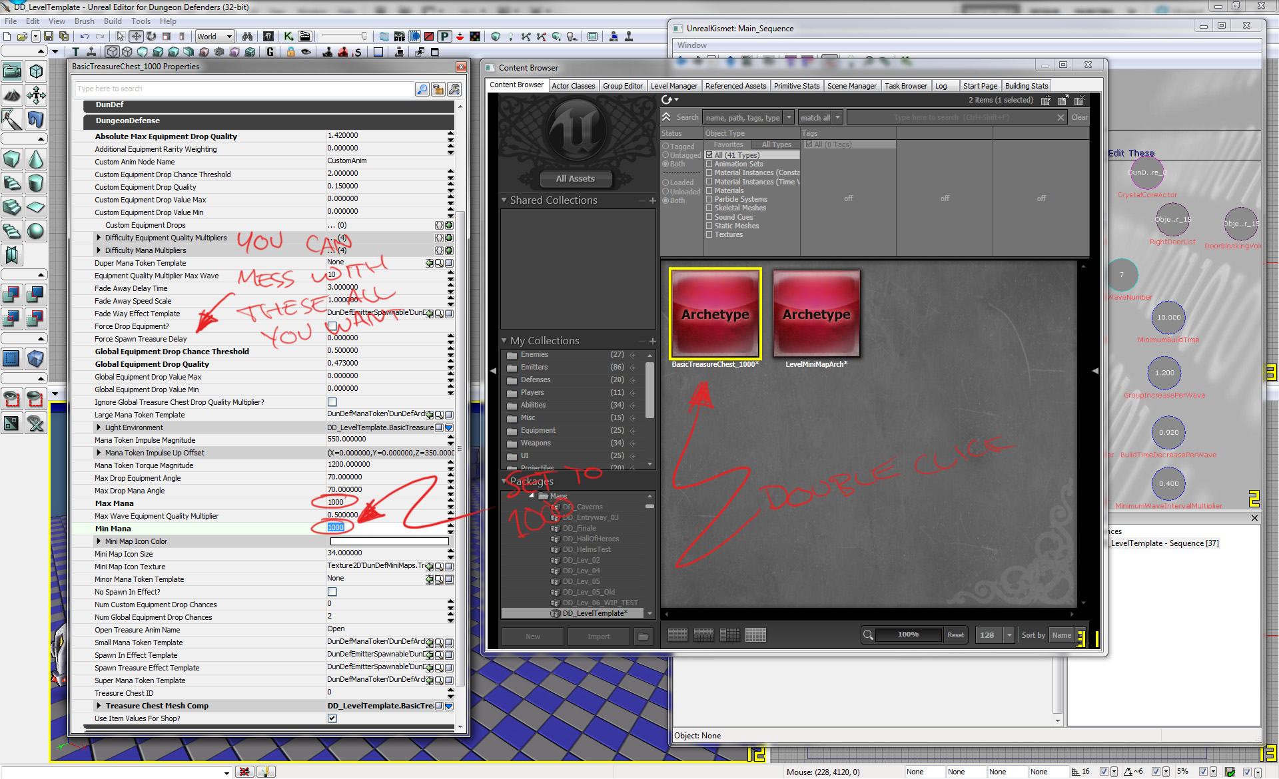Image resolution: width=1279 pixels, height=779 pixels.
Task: Open the Matinee clapperboard icon
Action: (305, 37)
